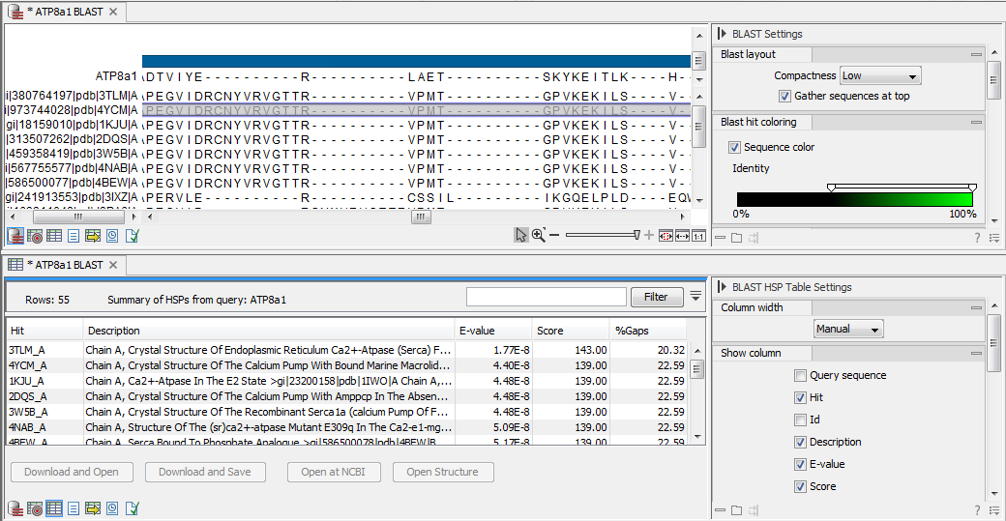The width and height of the screenshot is (1006, 521).
Task: Switch to table view in upper editor toolbar
Action: point(53,235)
